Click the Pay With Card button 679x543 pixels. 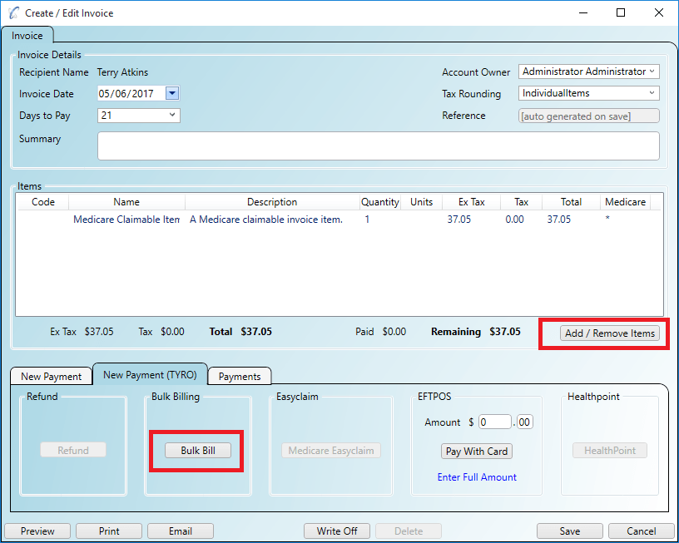point(476,451)
